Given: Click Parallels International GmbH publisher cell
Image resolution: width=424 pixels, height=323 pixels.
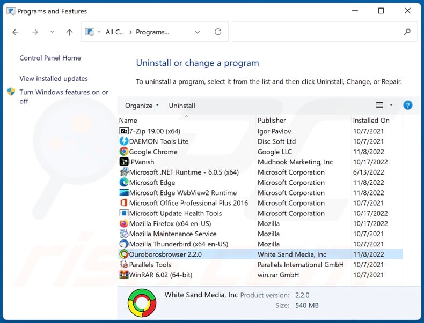Looking at the screenshot, I should [301, 265].
